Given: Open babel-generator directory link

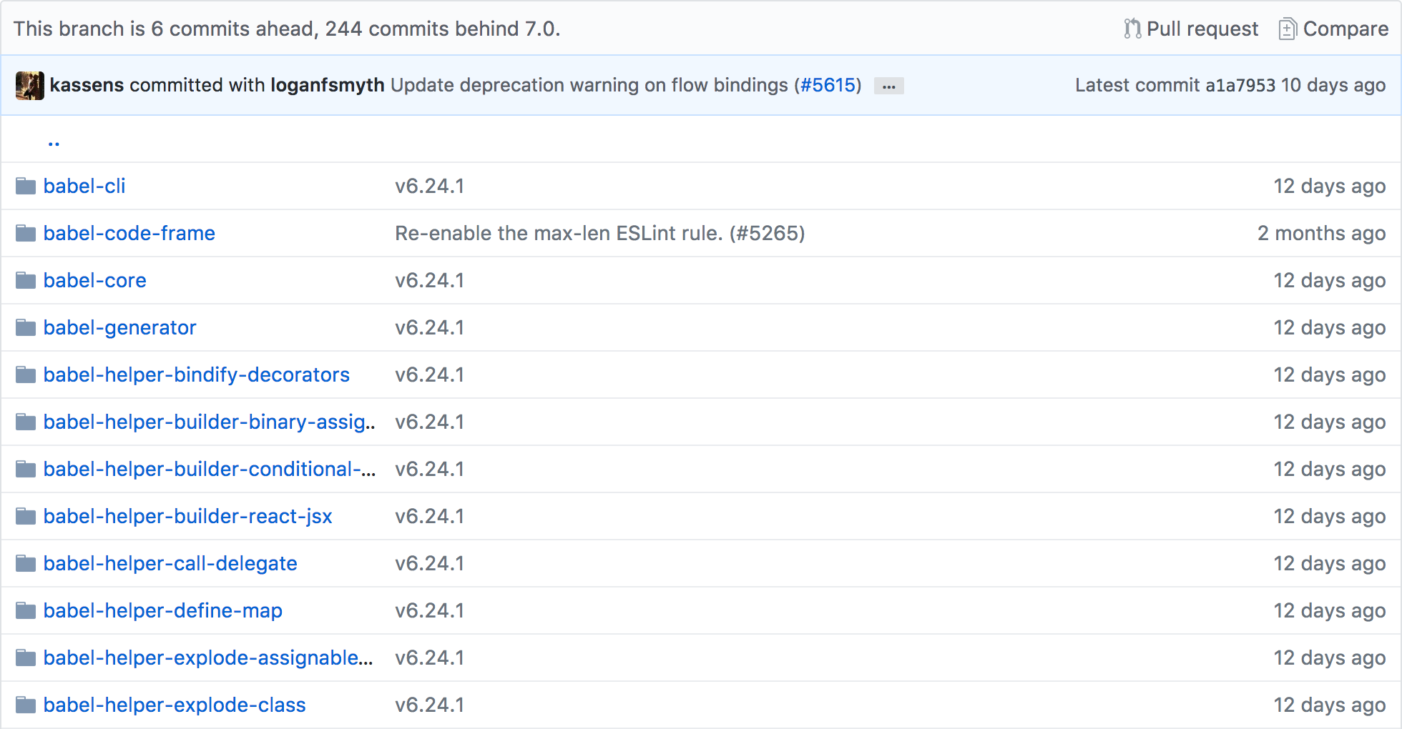Looking at the screenshot, I should tap(120, 327).
